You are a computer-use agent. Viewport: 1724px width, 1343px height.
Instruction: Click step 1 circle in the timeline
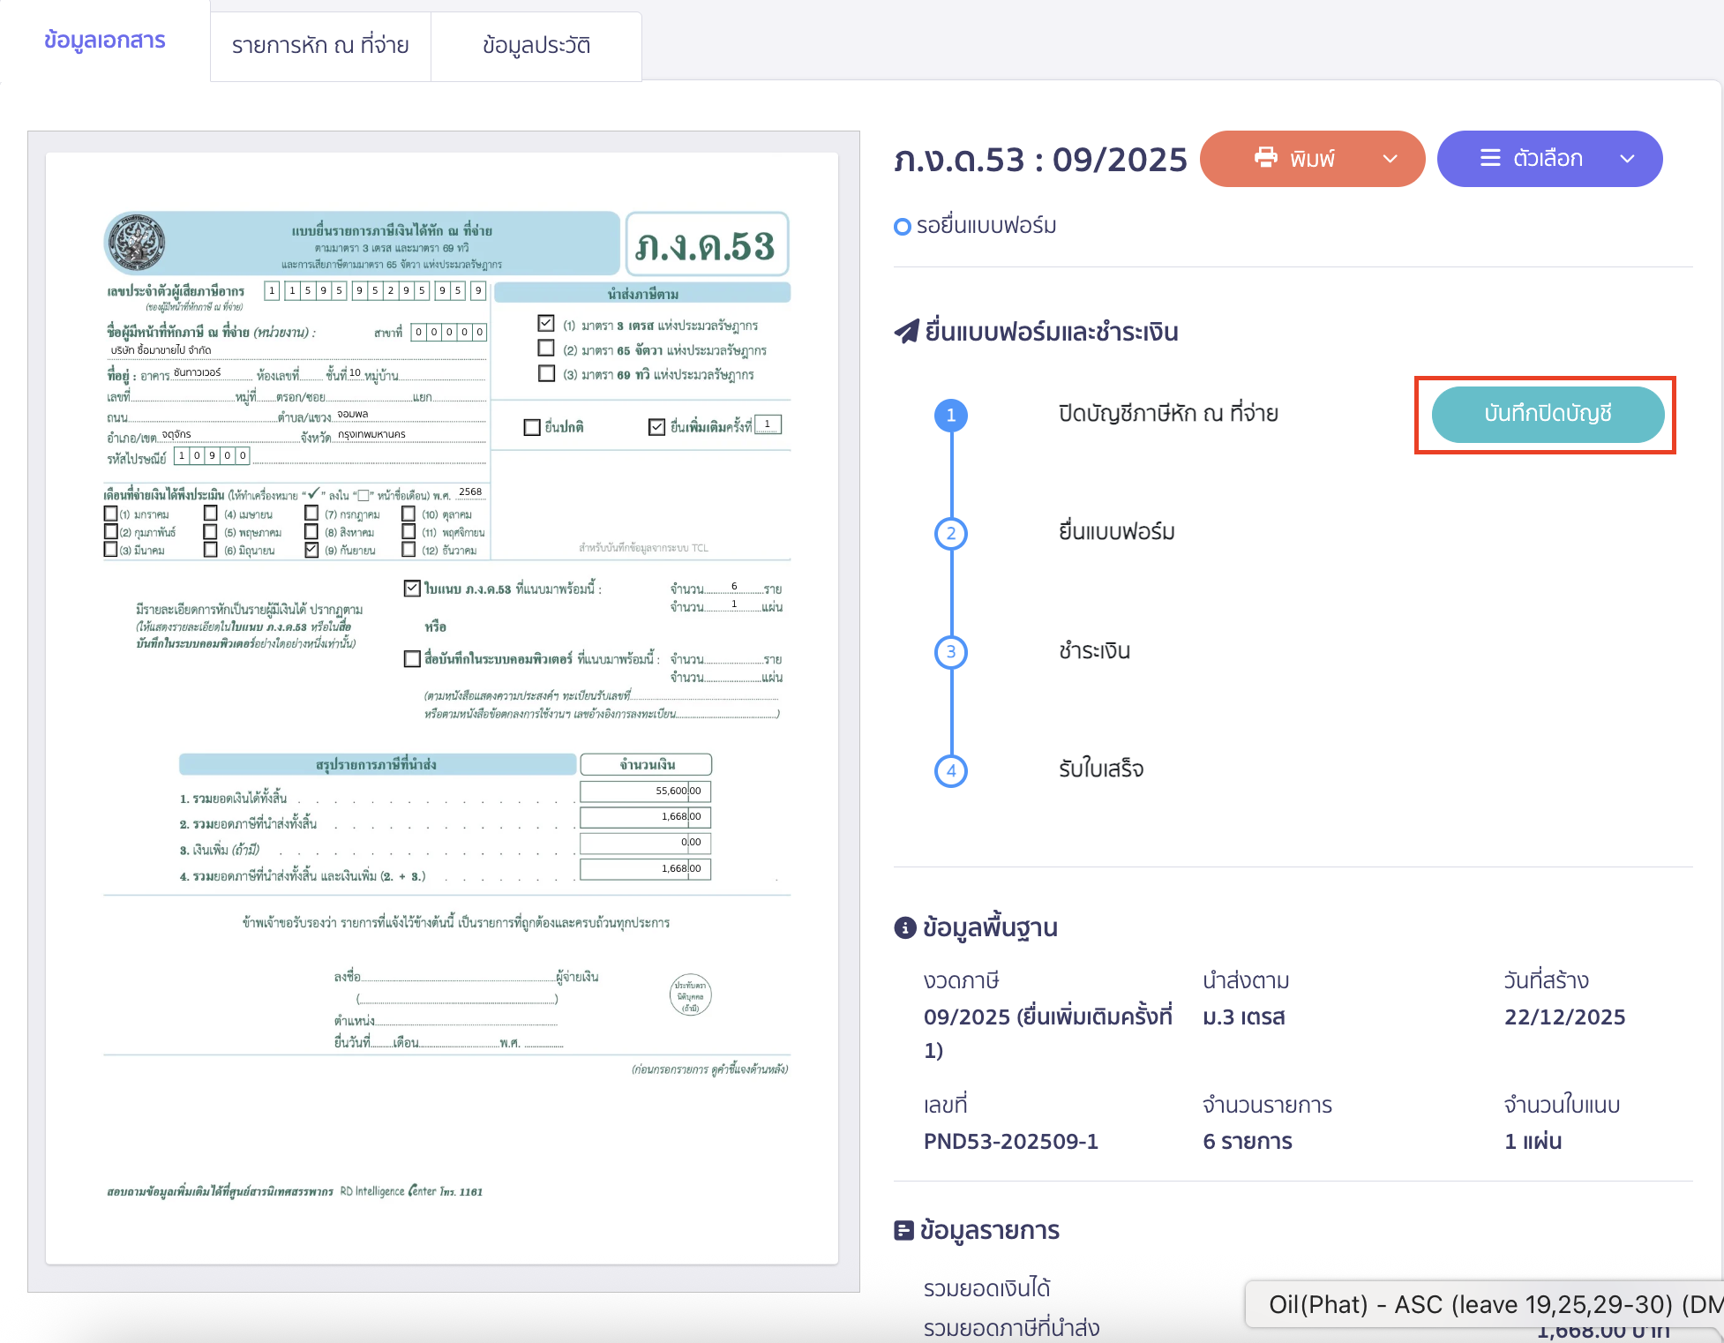(950, 415)
